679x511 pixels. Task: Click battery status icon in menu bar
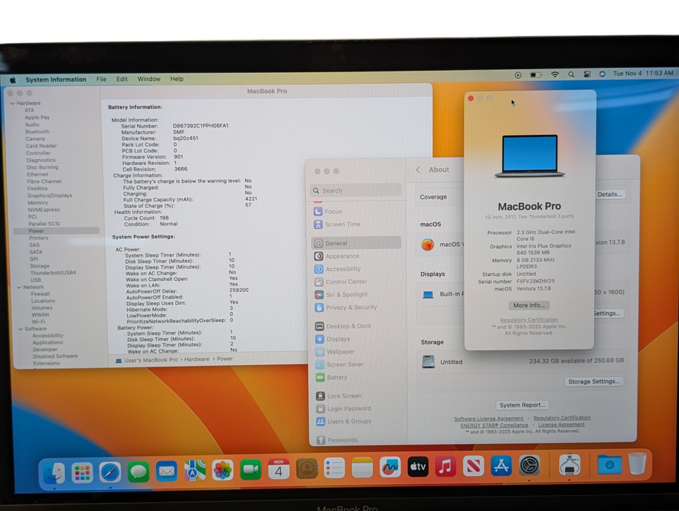pyautogui.click(x=536, y=75)
